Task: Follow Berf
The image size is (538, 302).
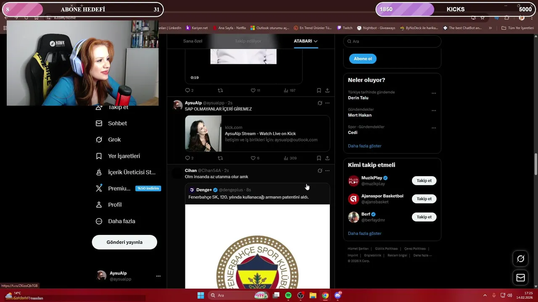Action: pyautogui.click(x=424, y=217)
